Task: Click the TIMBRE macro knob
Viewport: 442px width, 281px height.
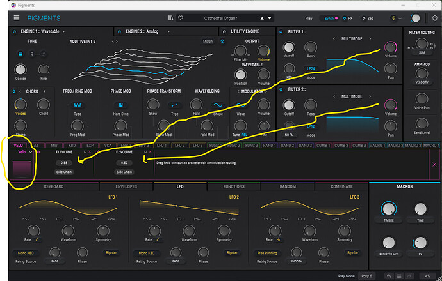Action: click(389, 209)
